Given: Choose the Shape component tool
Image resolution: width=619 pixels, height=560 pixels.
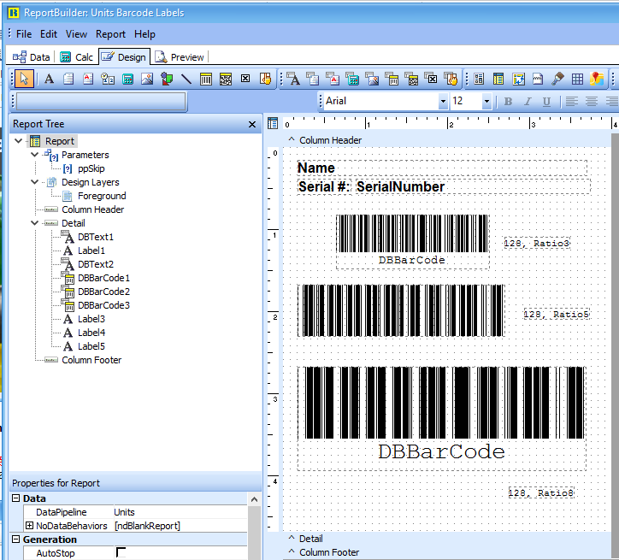Looking at the screenshot, I should click(167, 79).
